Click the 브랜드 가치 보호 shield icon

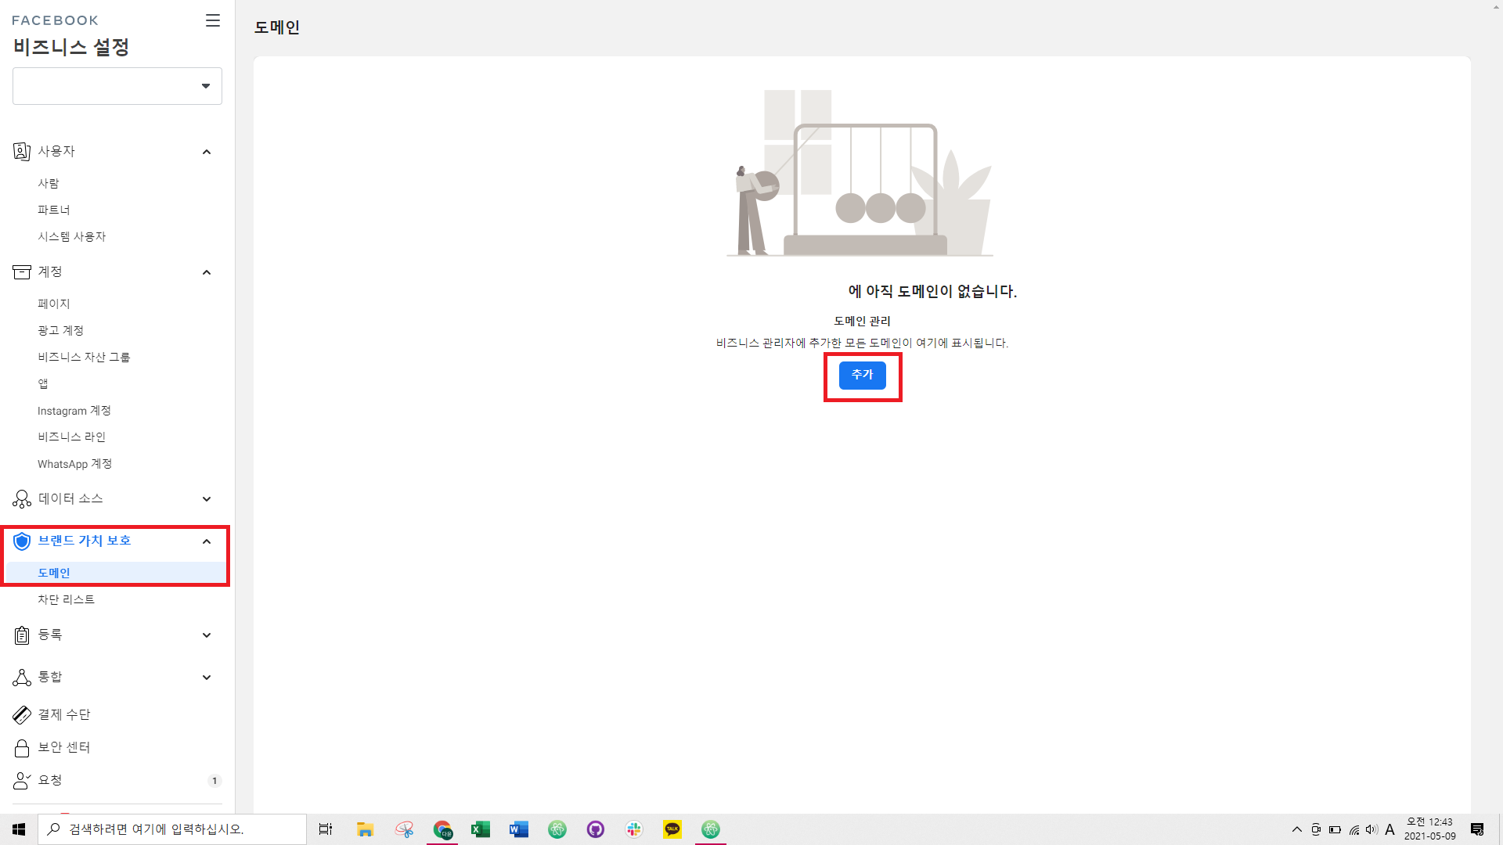[x=22, y=541]
